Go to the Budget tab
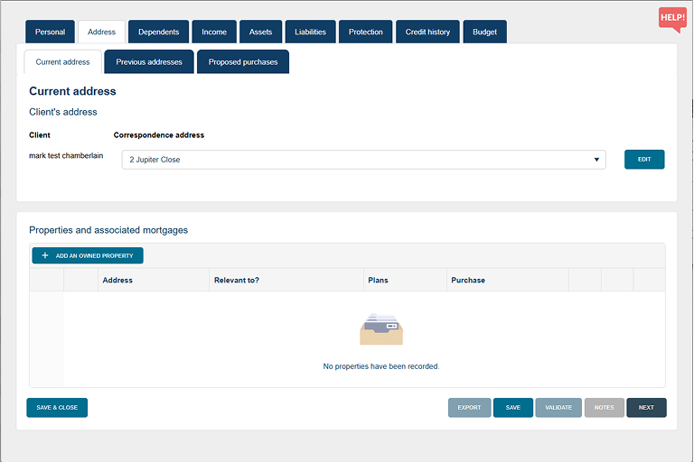The height and width of the screenshot is (462, 694). pos(485,32)
